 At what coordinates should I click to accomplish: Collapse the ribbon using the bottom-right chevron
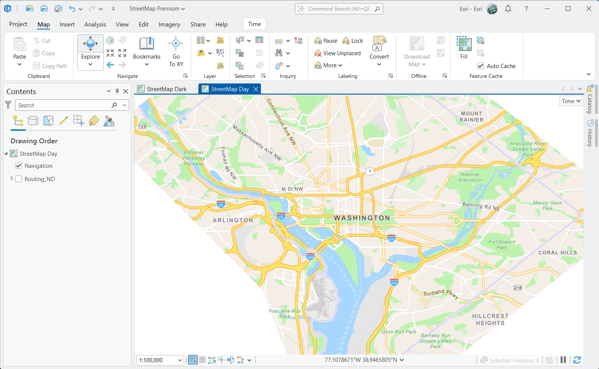[588, 74]
